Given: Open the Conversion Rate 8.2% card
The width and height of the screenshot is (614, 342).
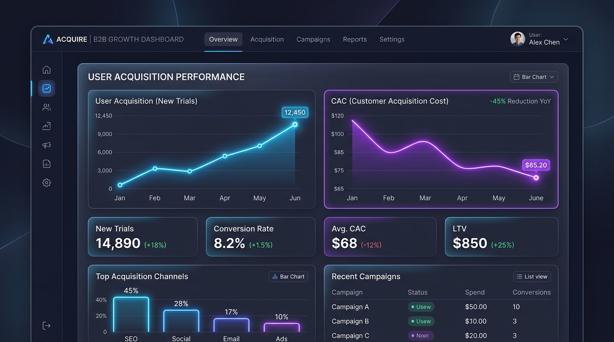Looking at the screenshot, I should 261,237.
